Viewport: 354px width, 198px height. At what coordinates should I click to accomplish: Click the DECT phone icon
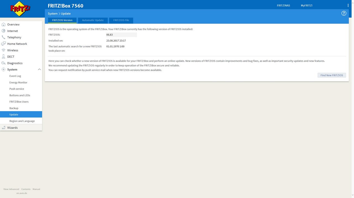(x=4, y=57)
